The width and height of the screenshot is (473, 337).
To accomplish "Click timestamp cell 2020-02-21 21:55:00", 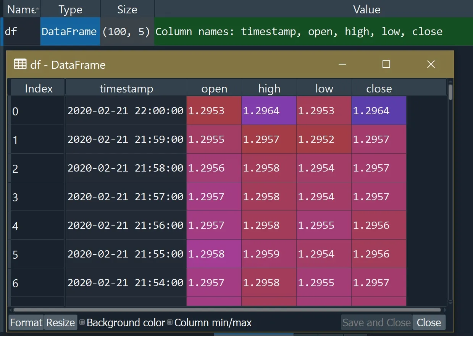I will [x=126, y=254].
